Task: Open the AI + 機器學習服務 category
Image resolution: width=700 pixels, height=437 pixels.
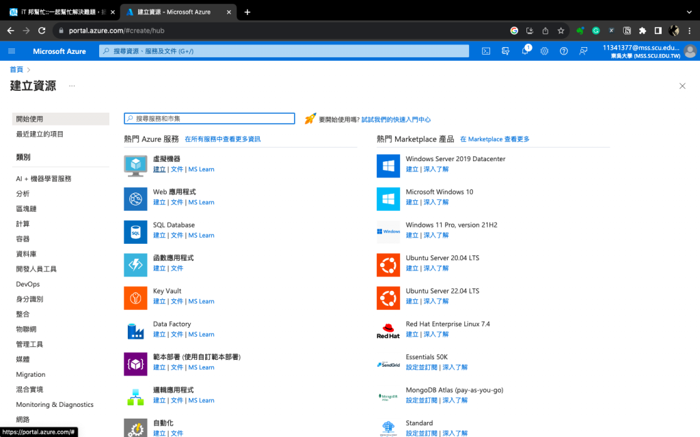Action: 44,178
